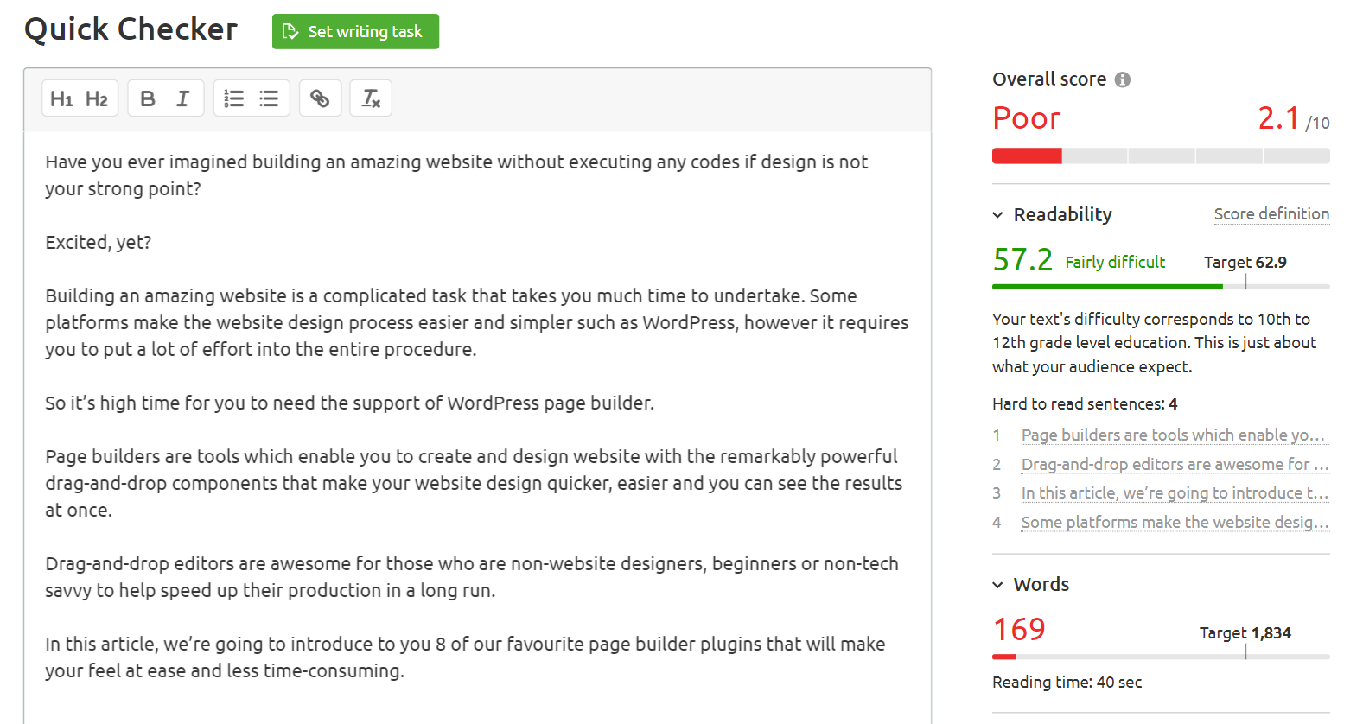The image size is (1363, 724).
Task: Collapse the Words section
Action: pos(997,585)
